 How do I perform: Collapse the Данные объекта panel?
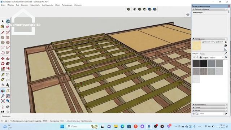(x=210, y=9)
